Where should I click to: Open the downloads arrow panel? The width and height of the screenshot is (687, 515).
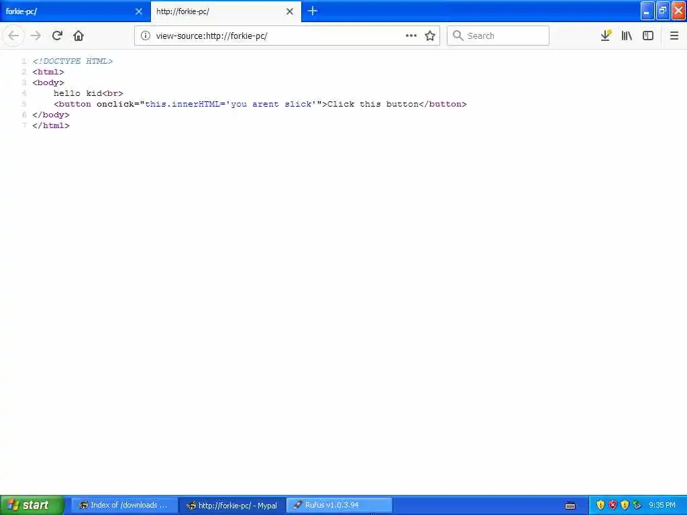pos(606,36)
